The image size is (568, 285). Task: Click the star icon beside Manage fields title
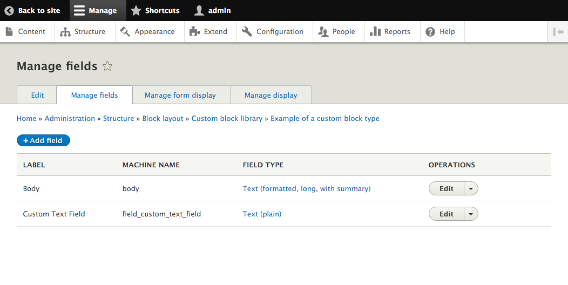point(107,66)
